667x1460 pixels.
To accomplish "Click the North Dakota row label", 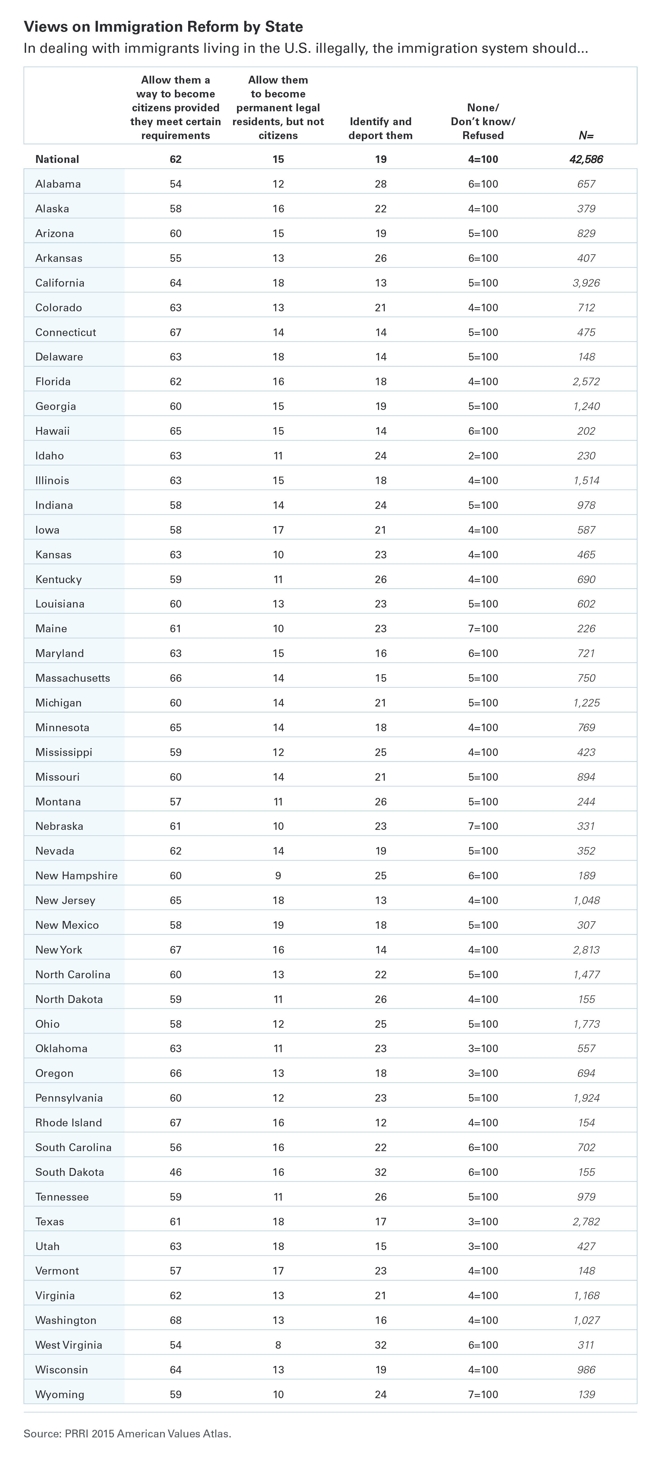I will [69, 999].
